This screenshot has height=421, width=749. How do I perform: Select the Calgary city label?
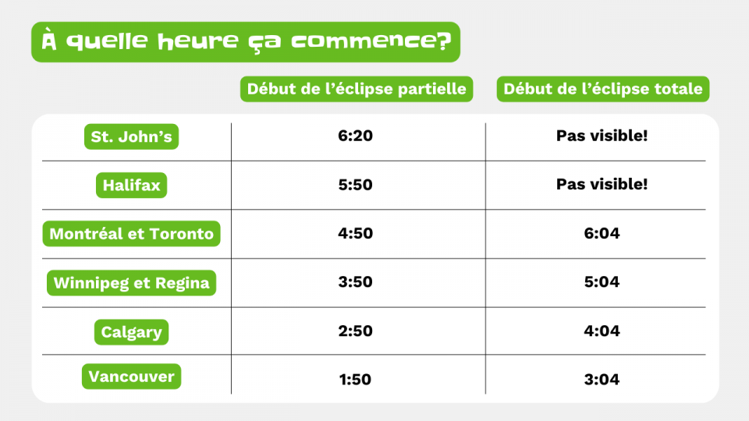131,331
